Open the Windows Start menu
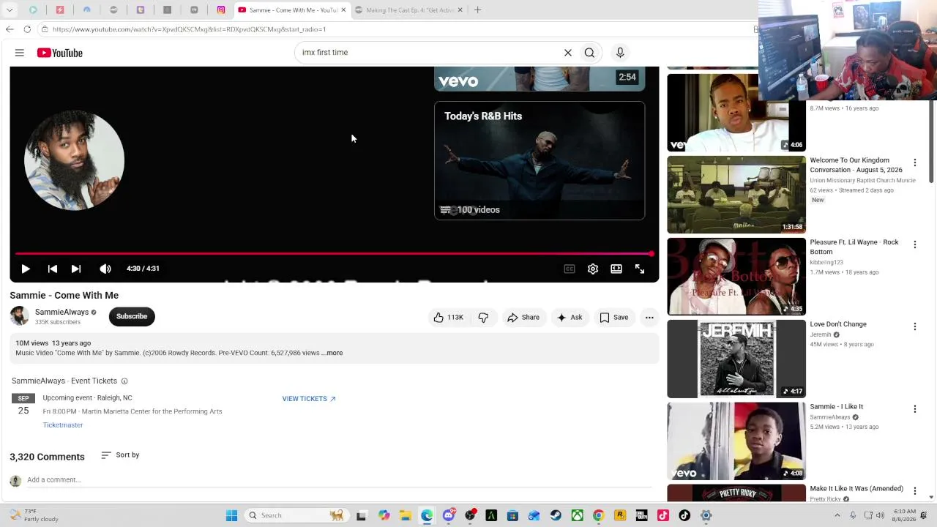The width and height of the screenshot is (937, 527). coord(231,515)
